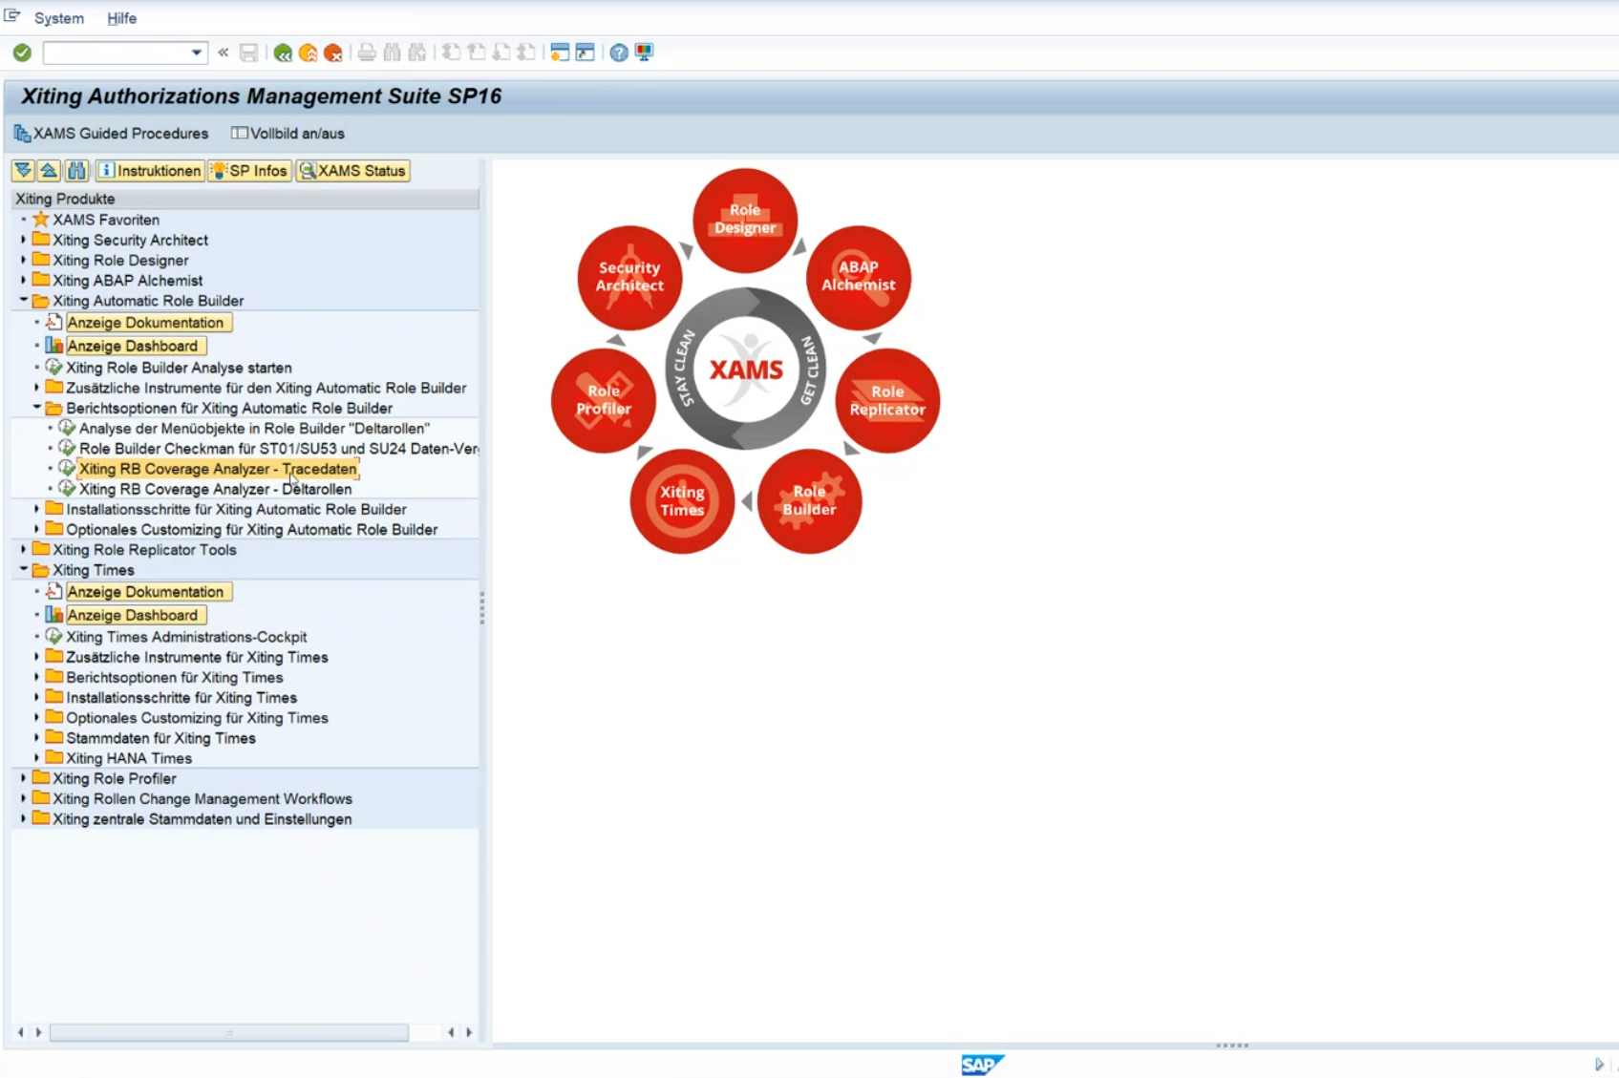Screen dimensions: 1619x1078
Task: Open the System menu
Action: click(x=59, y=18)
